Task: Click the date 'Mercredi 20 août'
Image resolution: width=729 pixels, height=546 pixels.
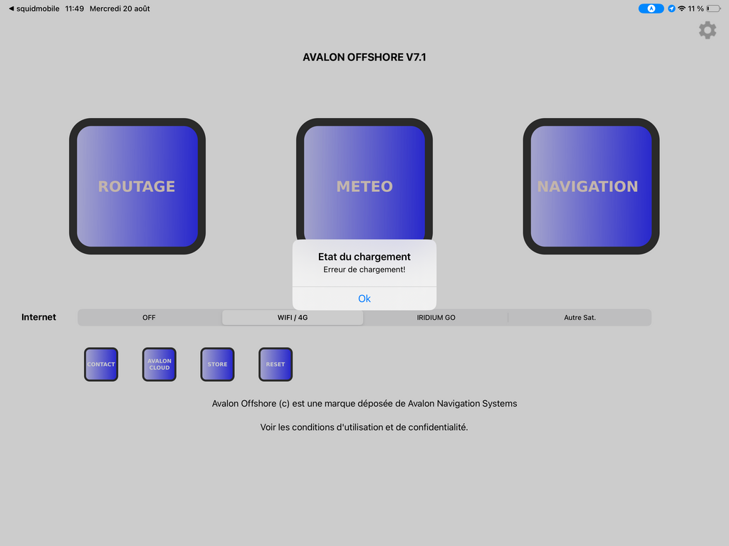Action: pyautogui.click(x=120, y=9)
